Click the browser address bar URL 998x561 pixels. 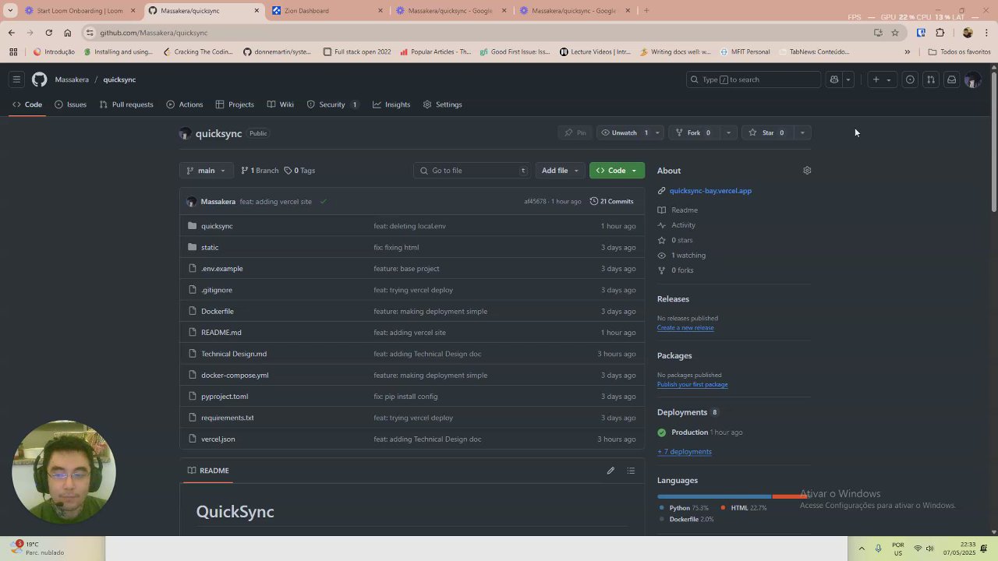[154, 33]
